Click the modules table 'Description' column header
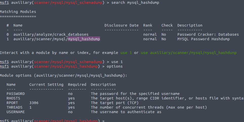Screen dimensions: 244x122 pyautogui.click(x=190, y=25)
